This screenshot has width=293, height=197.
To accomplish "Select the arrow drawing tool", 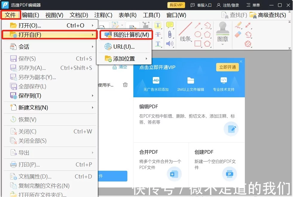I will pos(198,25).
